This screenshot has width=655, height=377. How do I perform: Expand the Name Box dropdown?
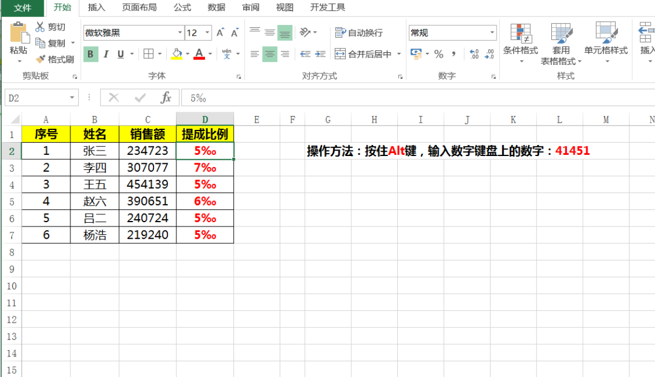[72, 98]
